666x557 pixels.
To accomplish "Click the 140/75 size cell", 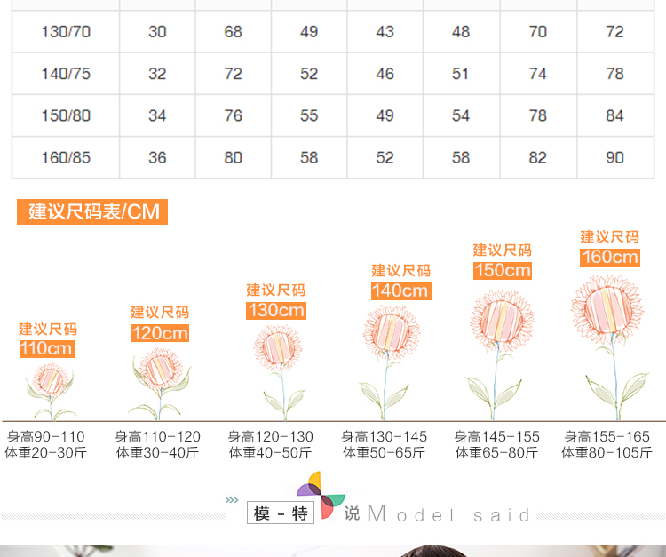I will pyautogui.click(x=66, y=74).
